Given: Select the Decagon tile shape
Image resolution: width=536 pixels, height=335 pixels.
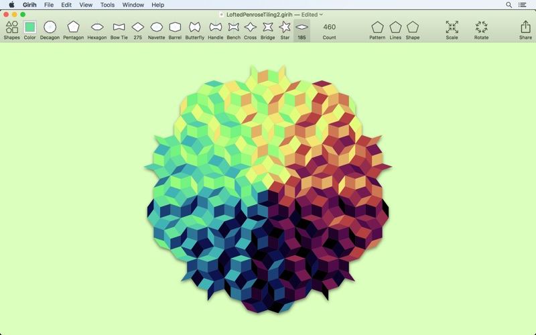Looking at the screenshot, I should coord(50,27).
